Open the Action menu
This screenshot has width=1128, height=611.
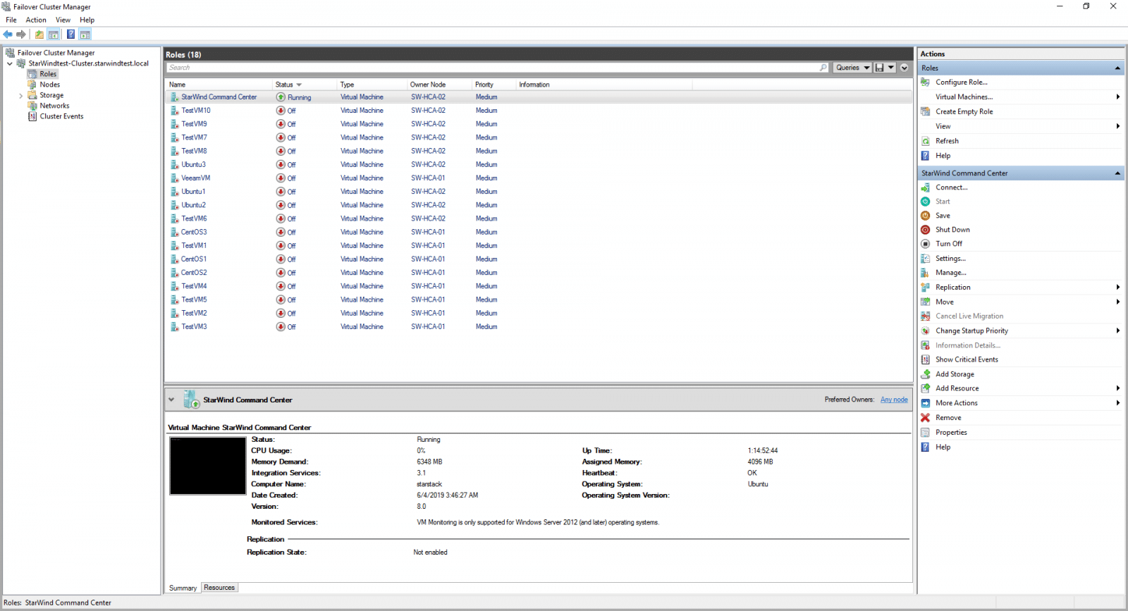36,20
